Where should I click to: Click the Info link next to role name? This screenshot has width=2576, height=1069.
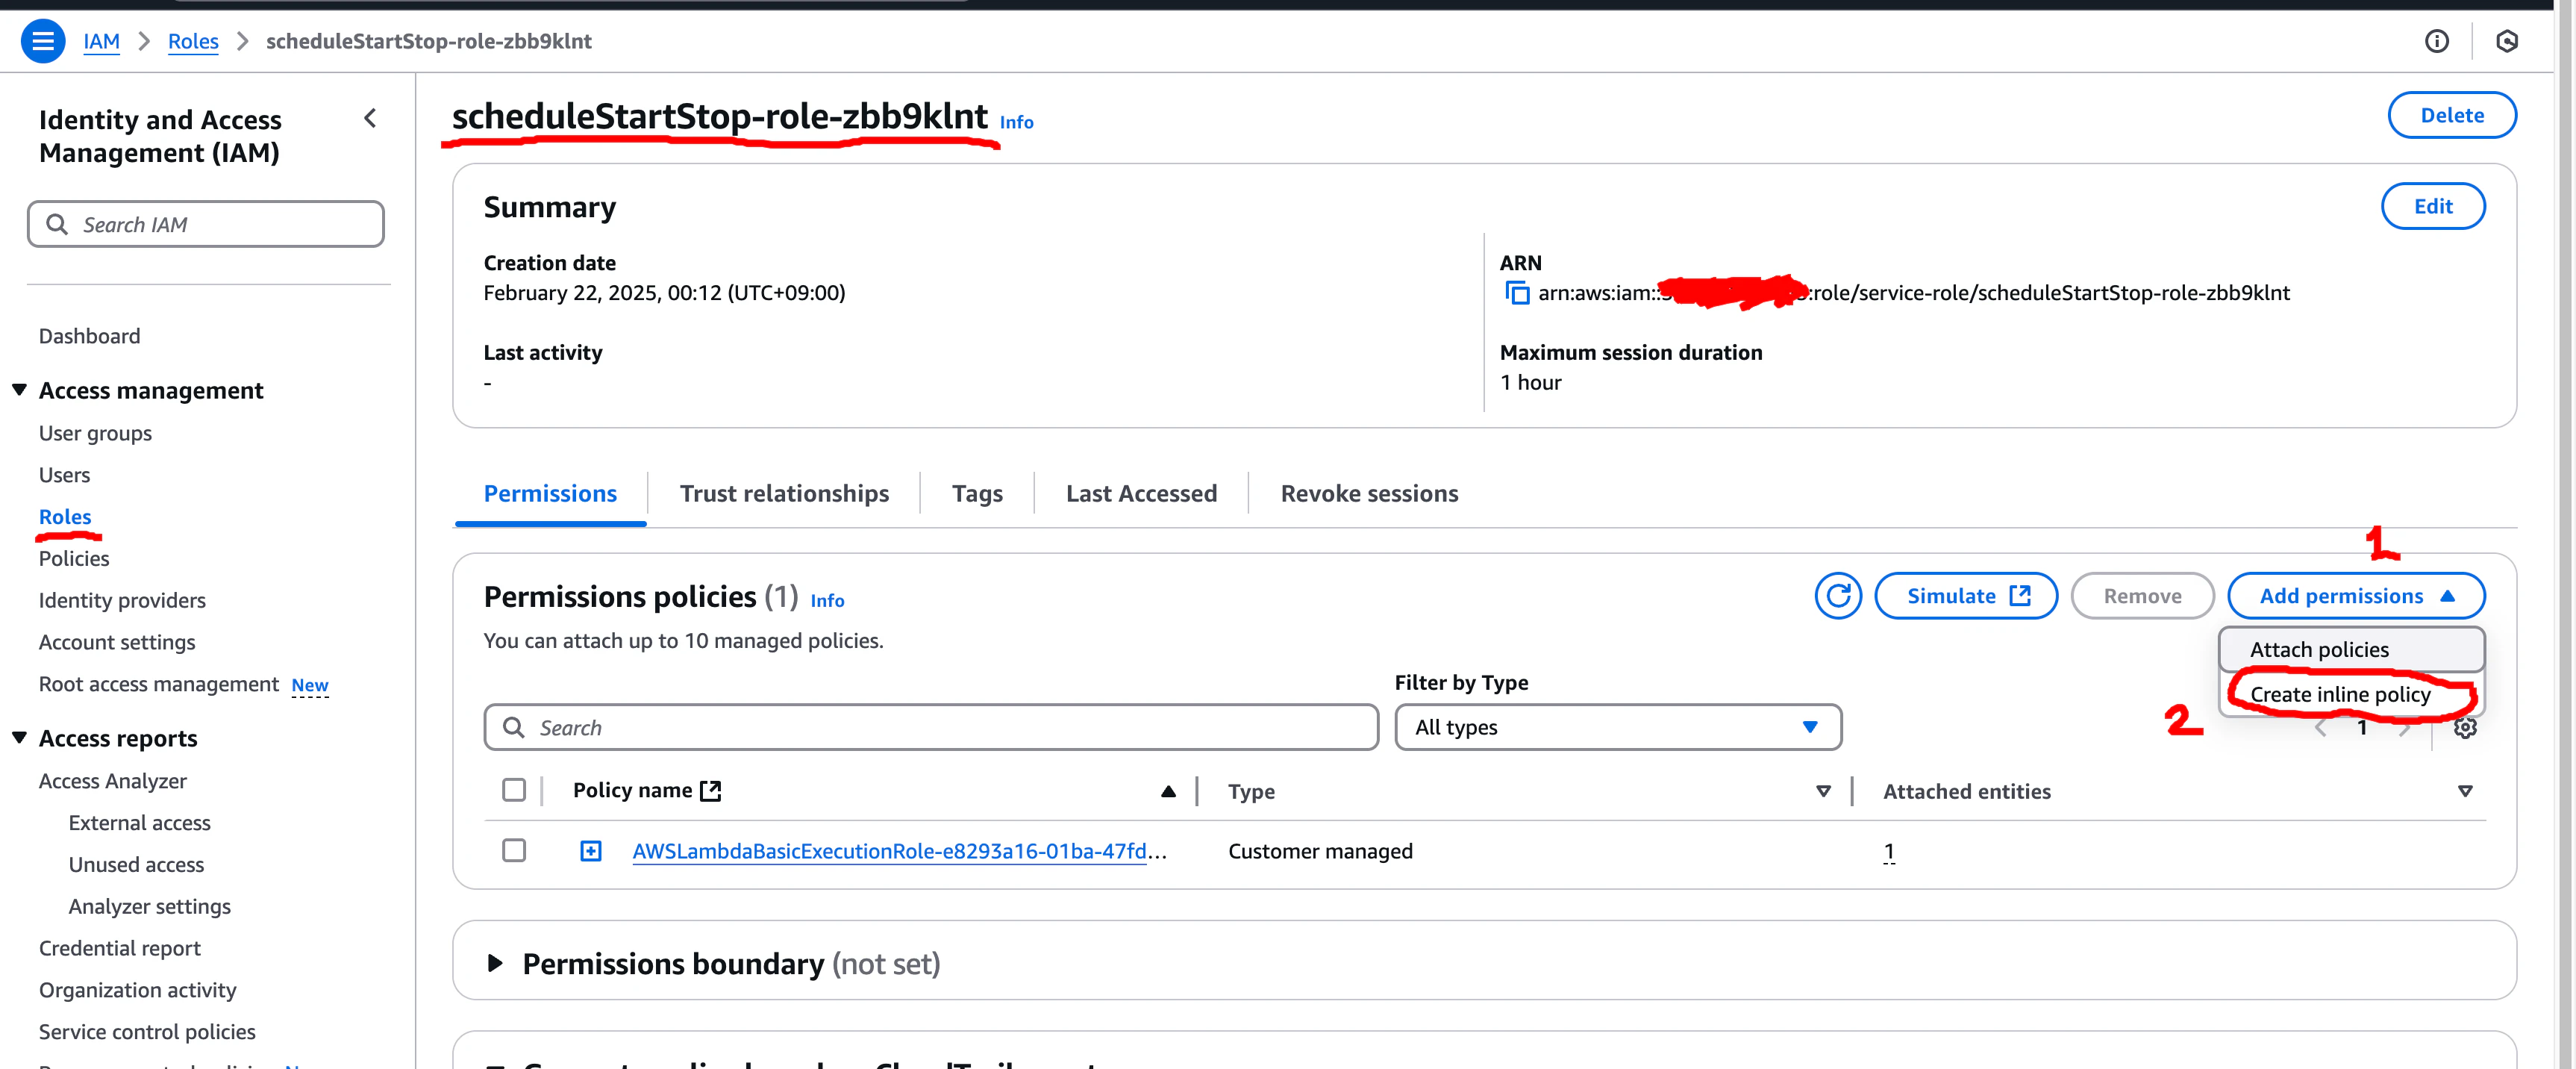coord(1016,122)
